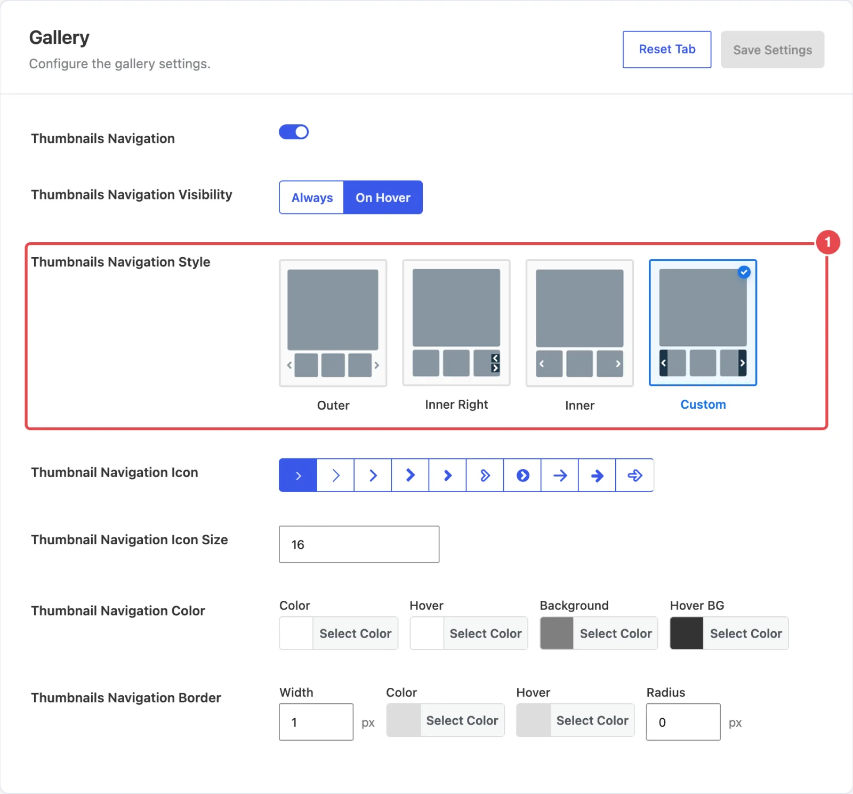Select the Custom navigation style thumbnail
Viewport: 853px width, 794px height.
[x=703, y=323]
